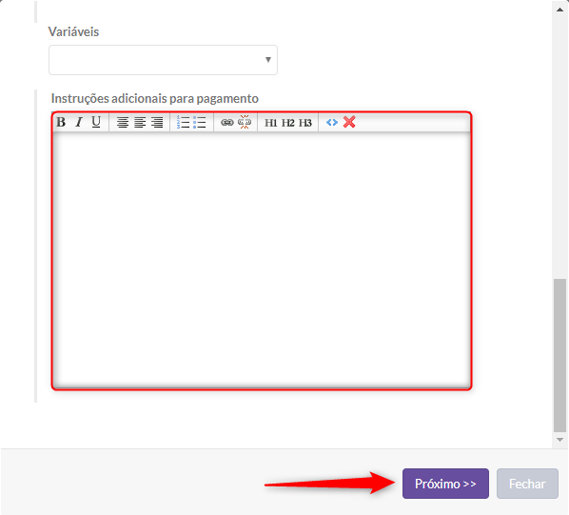The width and height of the screenshot is (569, 515).
Task: Open the Variáveis dropdown
Action: (x=163, y=60)
